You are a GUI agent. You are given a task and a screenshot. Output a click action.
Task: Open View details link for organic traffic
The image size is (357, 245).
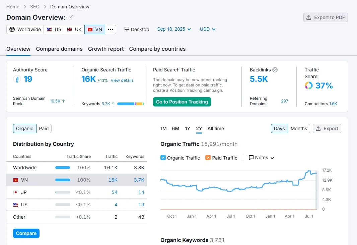122,80
